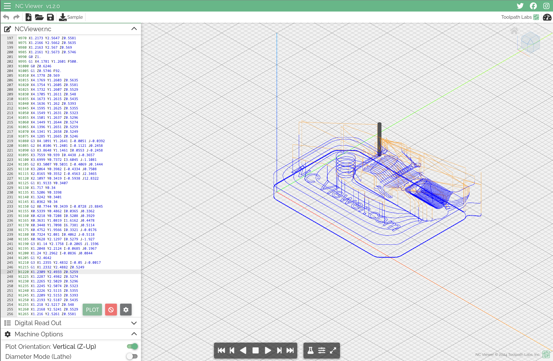The width and height of the screenshot is (553, 361).
Task: Undo the last edit
Action: pyautogui.click(x=6, y=17)
